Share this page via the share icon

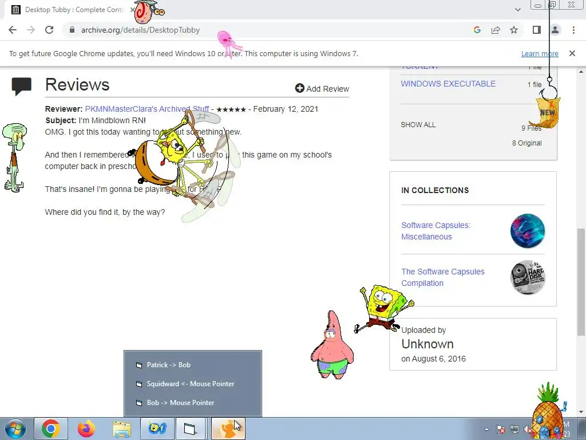click(496, 30)
